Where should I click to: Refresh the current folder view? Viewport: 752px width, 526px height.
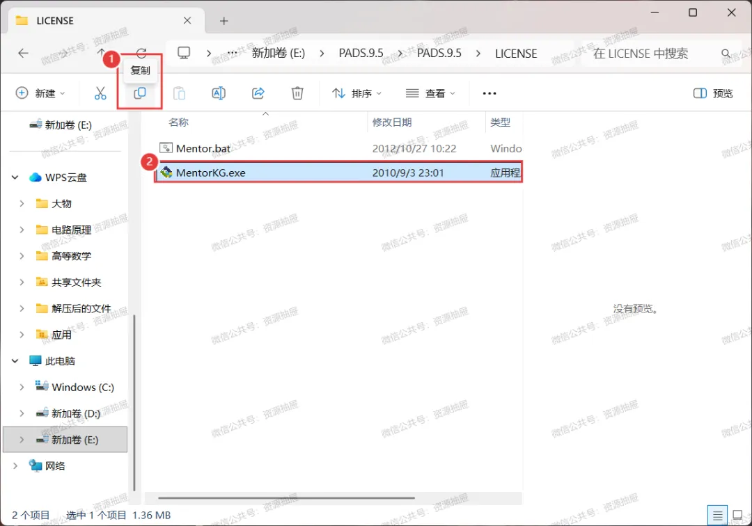tap(141, 52)
